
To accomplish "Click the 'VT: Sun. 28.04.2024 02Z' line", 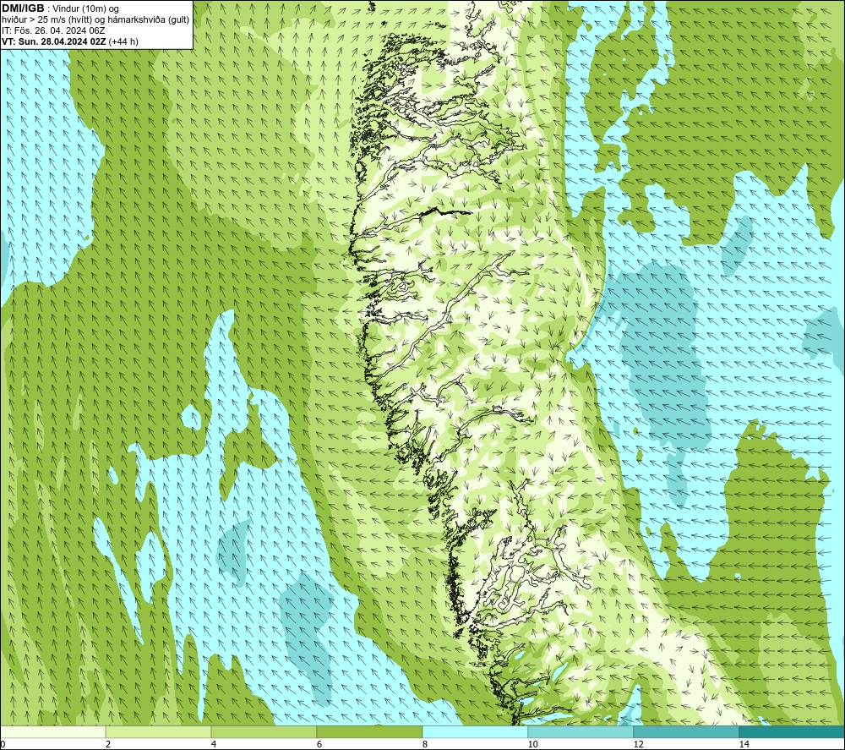I will [x=54, y=41].
